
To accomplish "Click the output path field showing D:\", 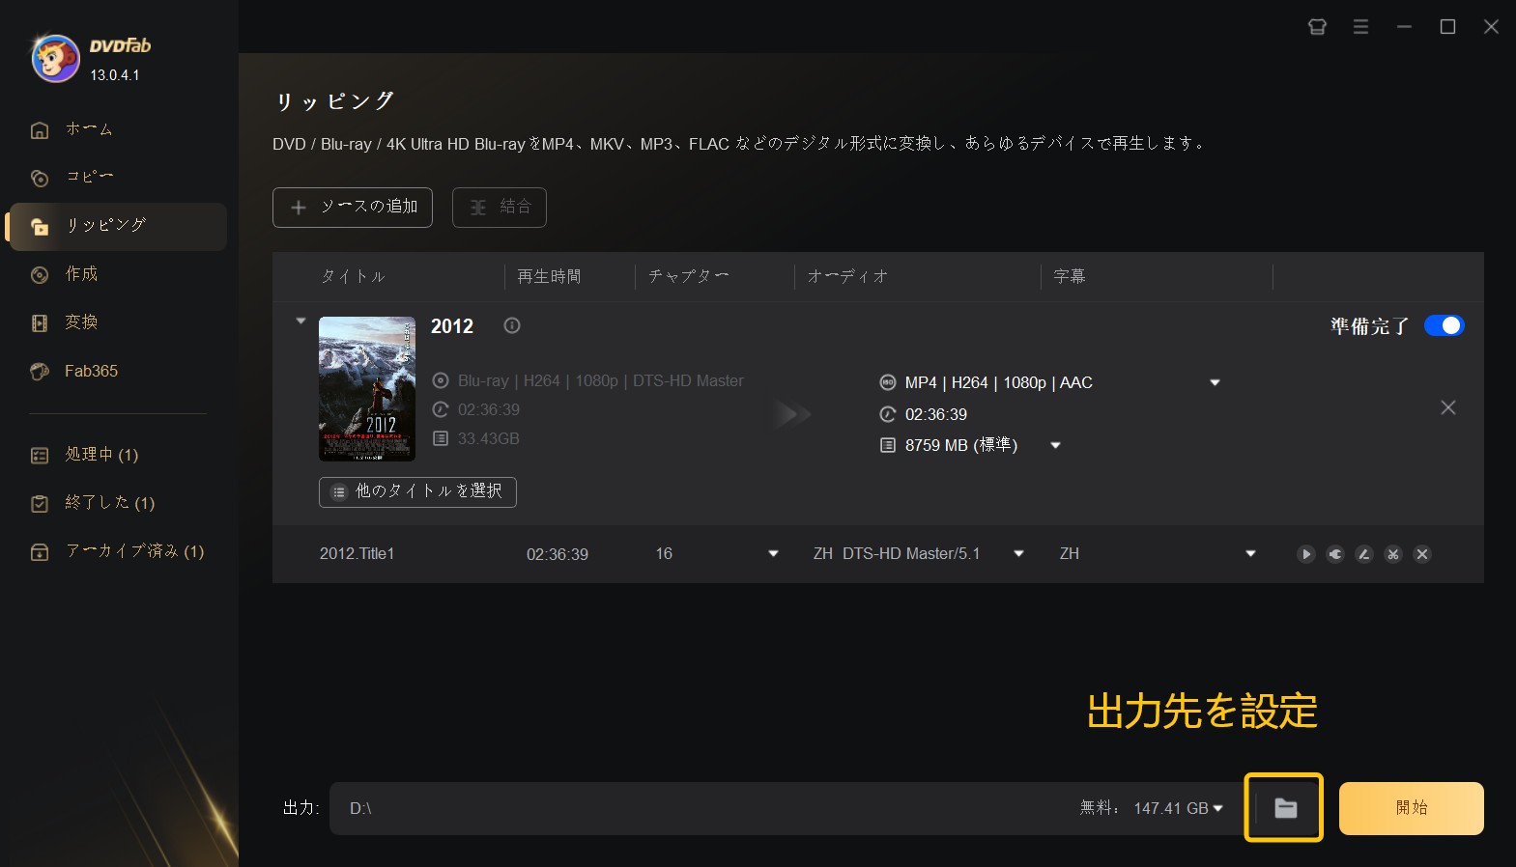I will coord(702,808).
